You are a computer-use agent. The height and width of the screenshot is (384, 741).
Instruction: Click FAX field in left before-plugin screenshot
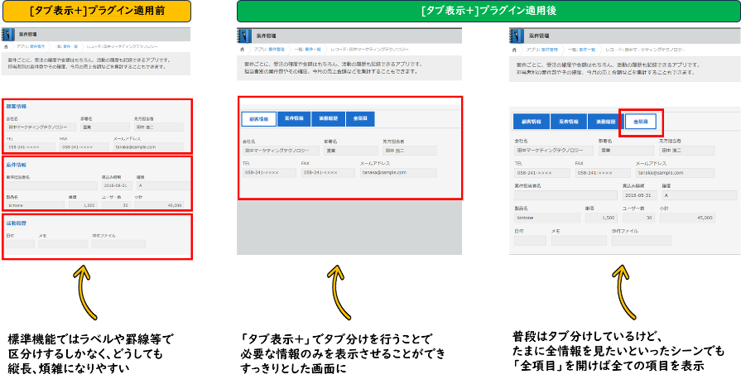(84, 146)
